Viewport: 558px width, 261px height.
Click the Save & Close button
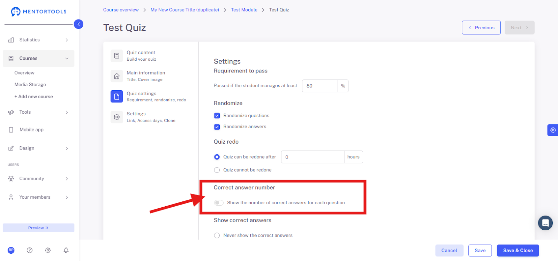(x=518, y=251)
